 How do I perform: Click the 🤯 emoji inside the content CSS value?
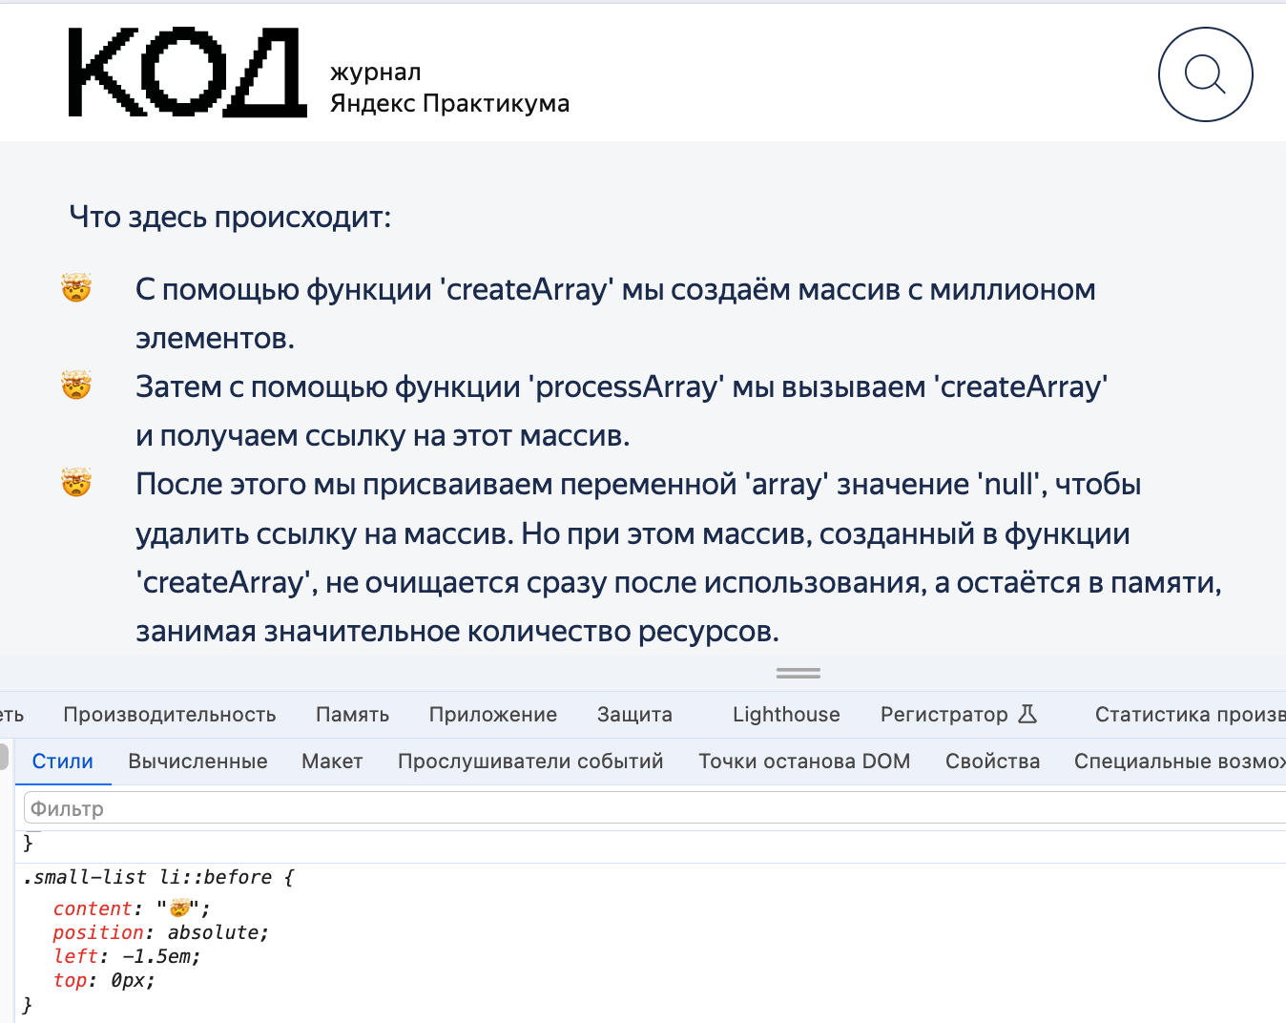click(180, 908)
